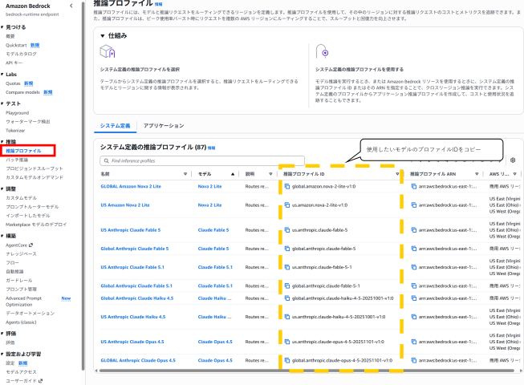Copy ARN for US Anthropic Claude Opus 4.5
The width and height of the screenshot is (524, 385).
click(x=414, y=342)
